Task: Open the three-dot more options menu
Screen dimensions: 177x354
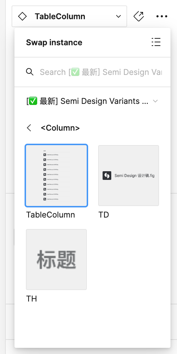Action: pos(162,16)
